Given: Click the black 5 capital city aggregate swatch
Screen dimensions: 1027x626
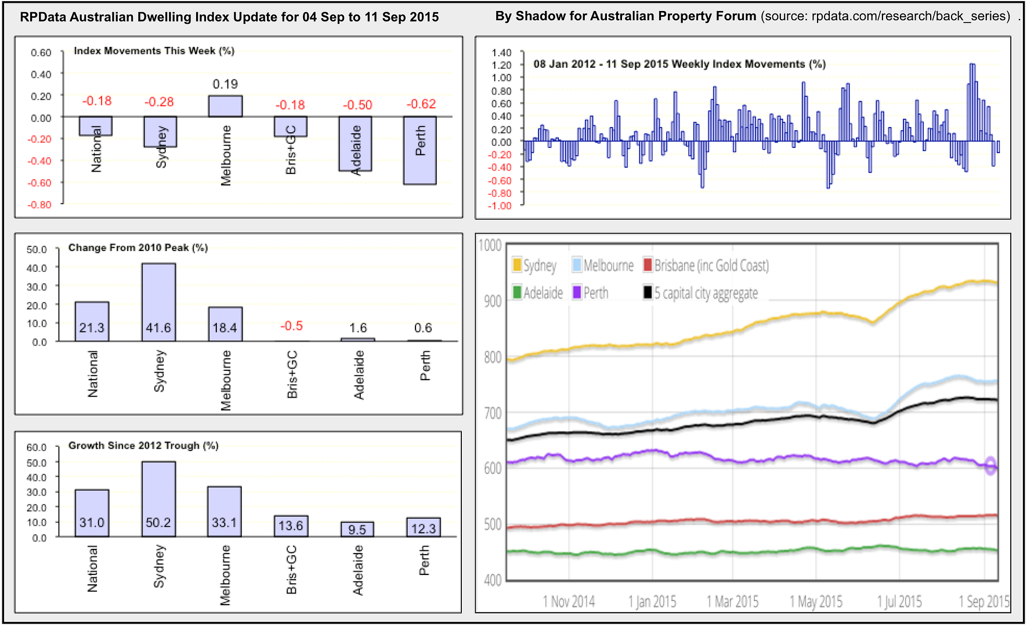Looking at the screenshot, I should [648, 293].
